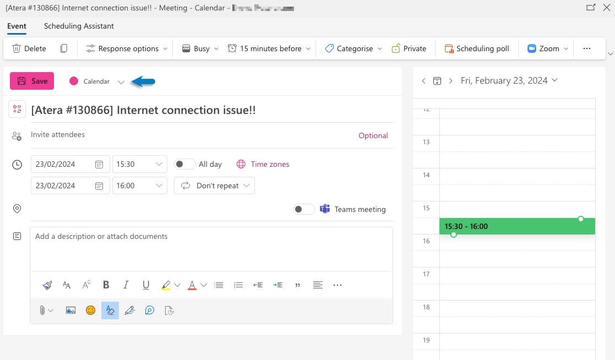The height and width of the screenshot is (360, 615).
Task: Click the pink Calendar colour dot
Action: (x=74, y=81)
